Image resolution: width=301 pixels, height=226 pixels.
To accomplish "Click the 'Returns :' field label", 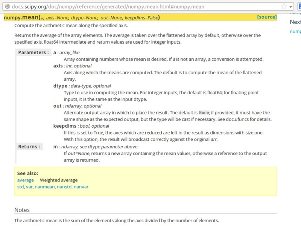I will (x=29, y=147).
